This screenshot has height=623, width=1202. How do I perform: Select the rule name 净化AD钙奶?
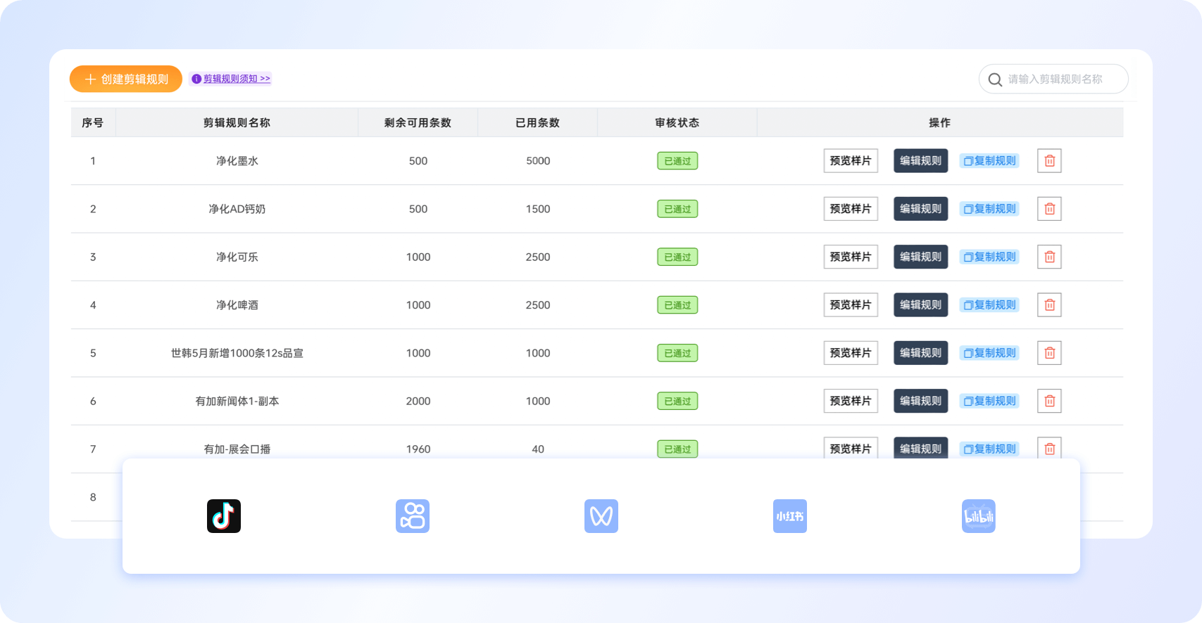tap(237, 209)
